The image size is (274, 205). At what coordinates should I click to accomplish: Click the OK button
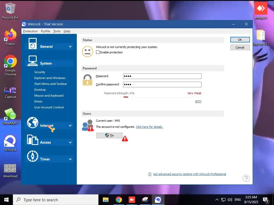(240, 40)
